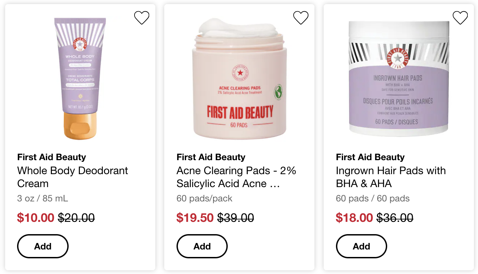Add Ingrown Hair Pads to basket
This screenshot has height=274, width=478.
[x=362, y=246]
